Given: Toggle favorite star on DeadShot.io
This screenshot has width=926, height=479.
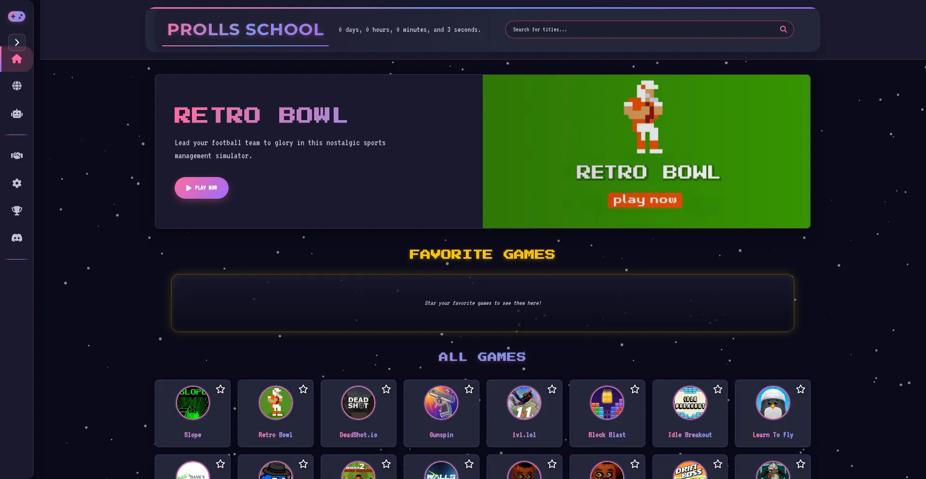Looking at the screenshot, I should point(386,389).
